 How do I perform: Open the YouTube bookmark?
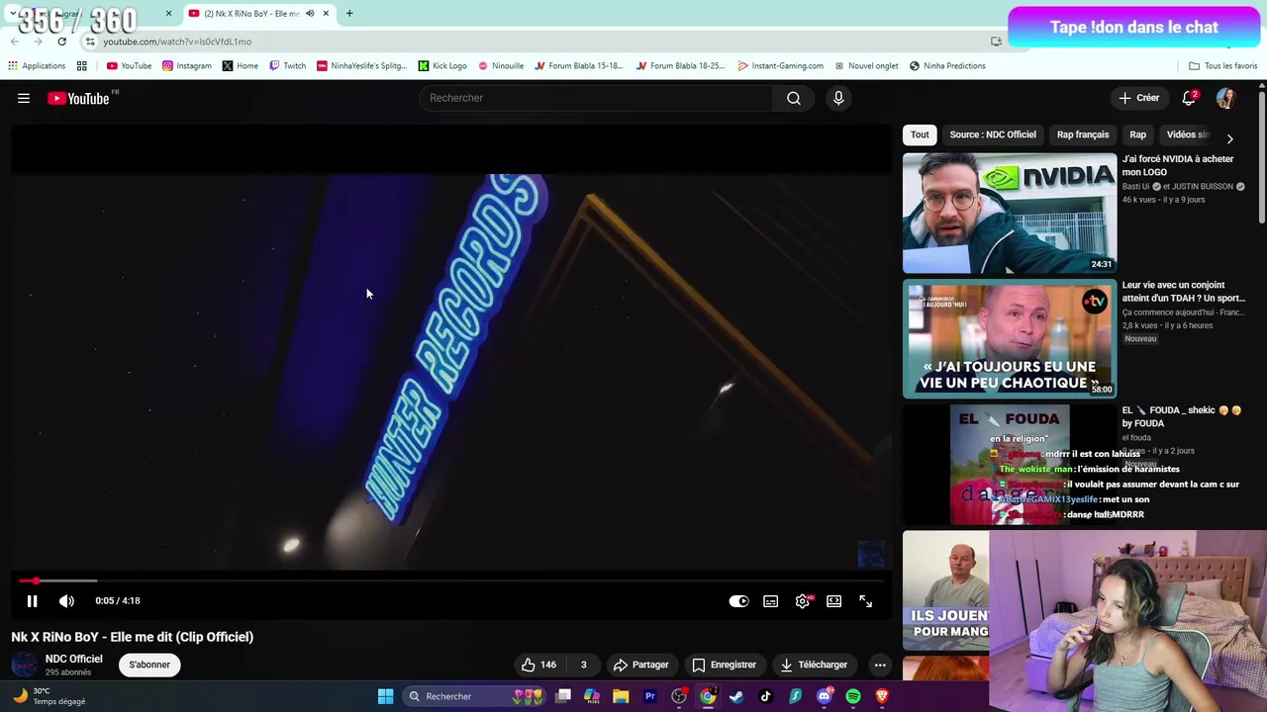[129, 66]
